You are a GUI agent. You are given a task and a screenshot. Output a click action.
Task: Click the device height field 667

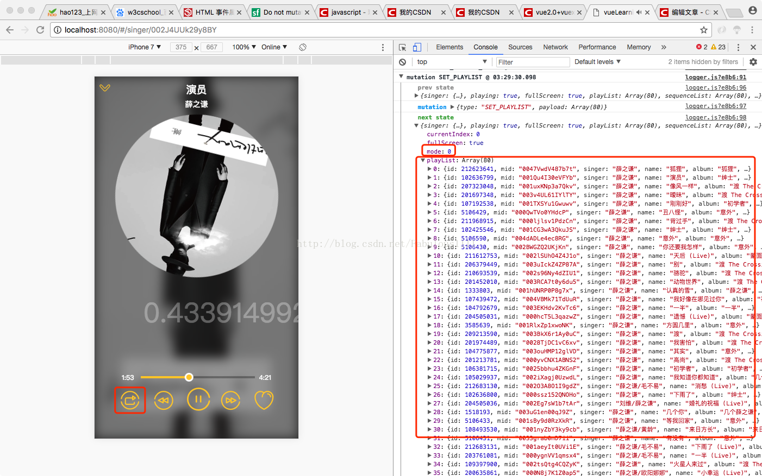click(x=212, y=47)
